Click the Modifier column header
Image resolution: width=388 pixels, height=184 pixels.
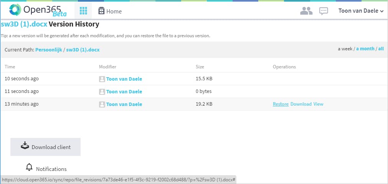click(107, 67)
